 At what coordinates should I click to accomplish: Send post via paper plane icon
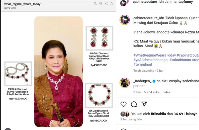coord(144,104)
